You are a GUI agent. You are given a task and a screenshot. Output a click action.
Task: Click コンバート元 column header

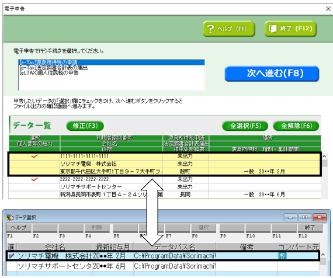coord(299,247)
